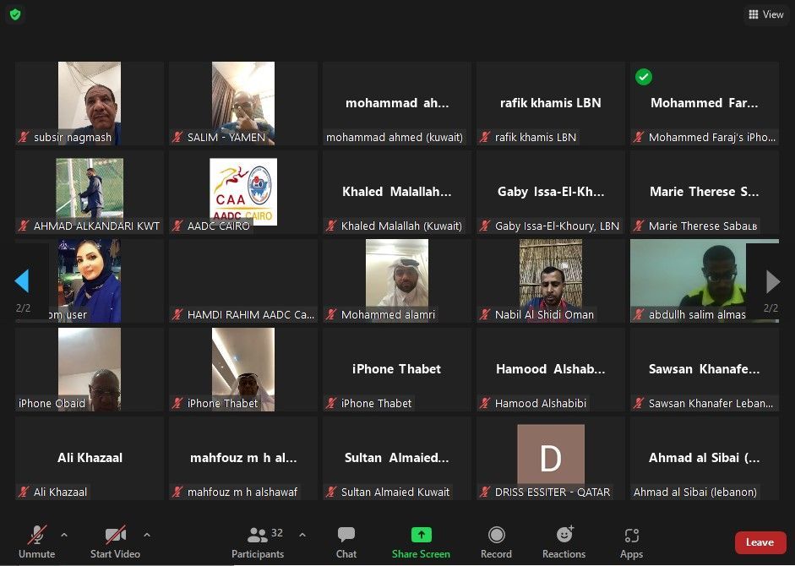The image size is (795, 566).
Task: Click the Nabil Al Shidi Oman video tile
Action: click(551, 280)
